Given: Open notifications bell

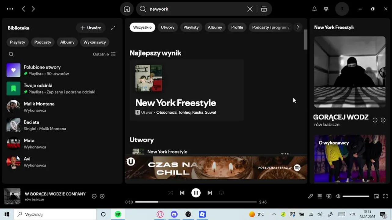Looking at the screenshot, I should (x=314, y=9).
